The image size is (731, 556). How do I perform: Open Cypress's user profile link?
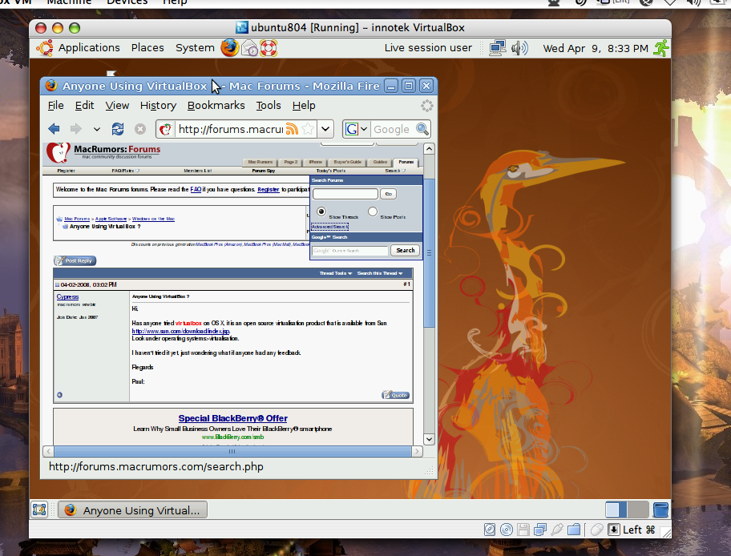(67, 297)
